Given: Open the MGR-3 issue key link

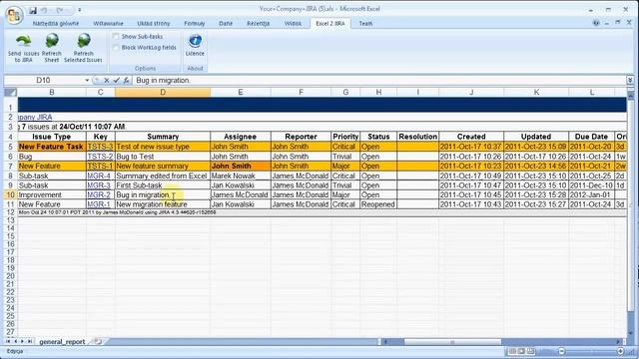Looking at the screenshot, I should coord(99,185).
